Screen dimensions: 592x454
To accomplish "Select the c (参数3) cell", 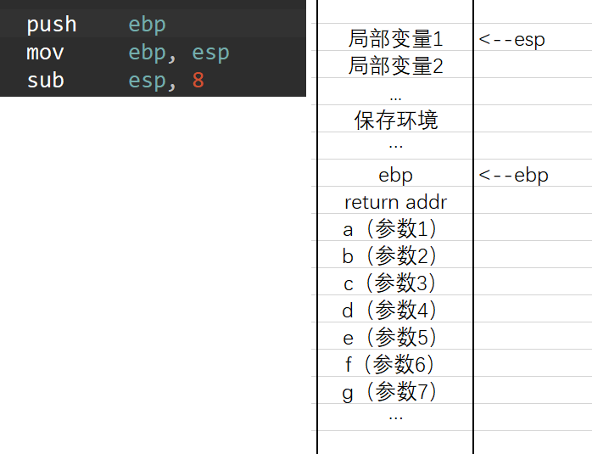I will pyautogui.click(x=395, y=282).
